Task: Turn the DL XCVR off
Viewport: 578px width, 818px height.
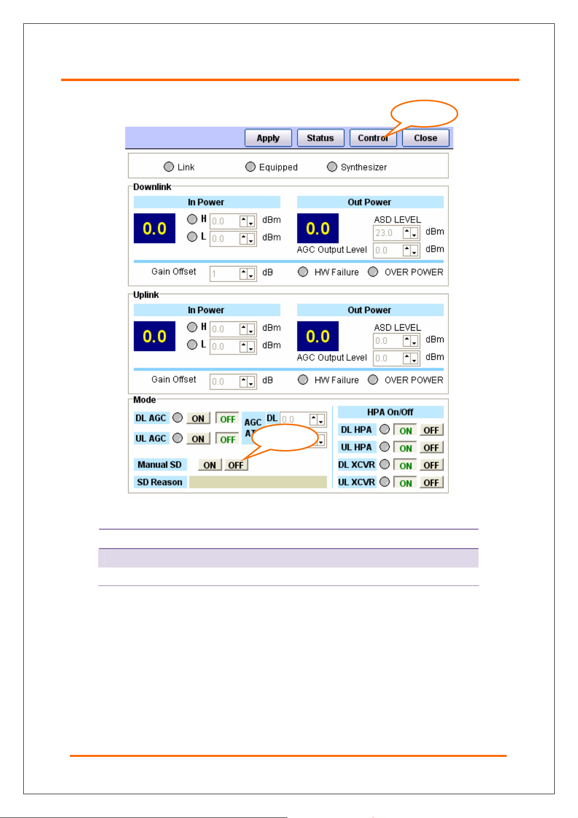Action: click(431, 466)
